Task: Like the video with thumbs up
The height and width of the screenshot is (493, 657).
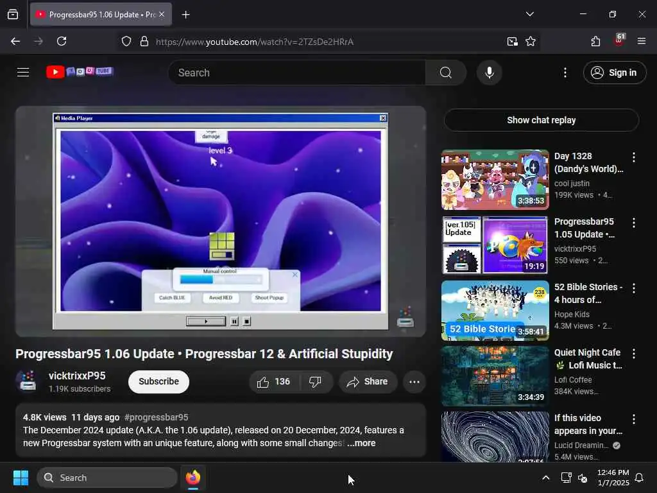Action: tap(274, 381)
